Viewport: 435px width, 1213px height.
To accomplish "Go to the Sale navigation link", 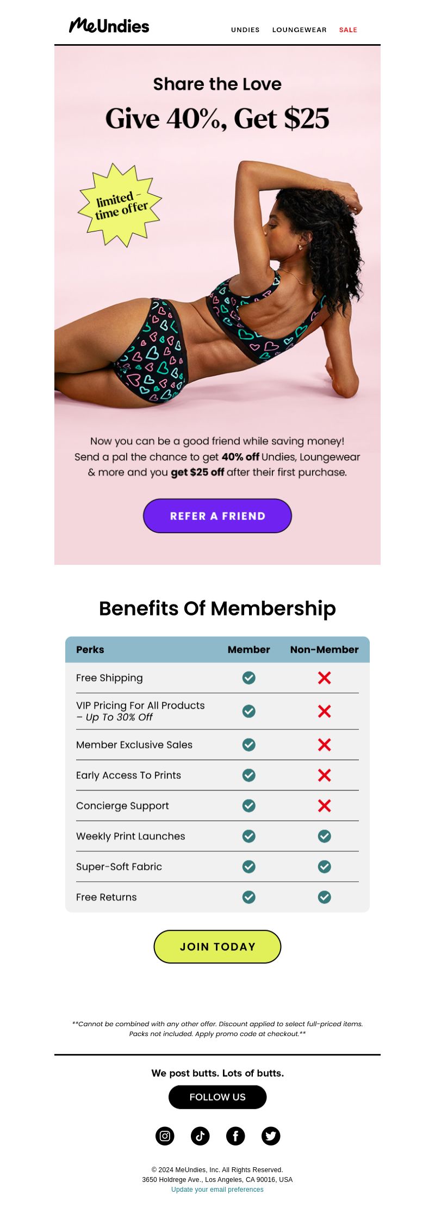I will coord(348,30).
